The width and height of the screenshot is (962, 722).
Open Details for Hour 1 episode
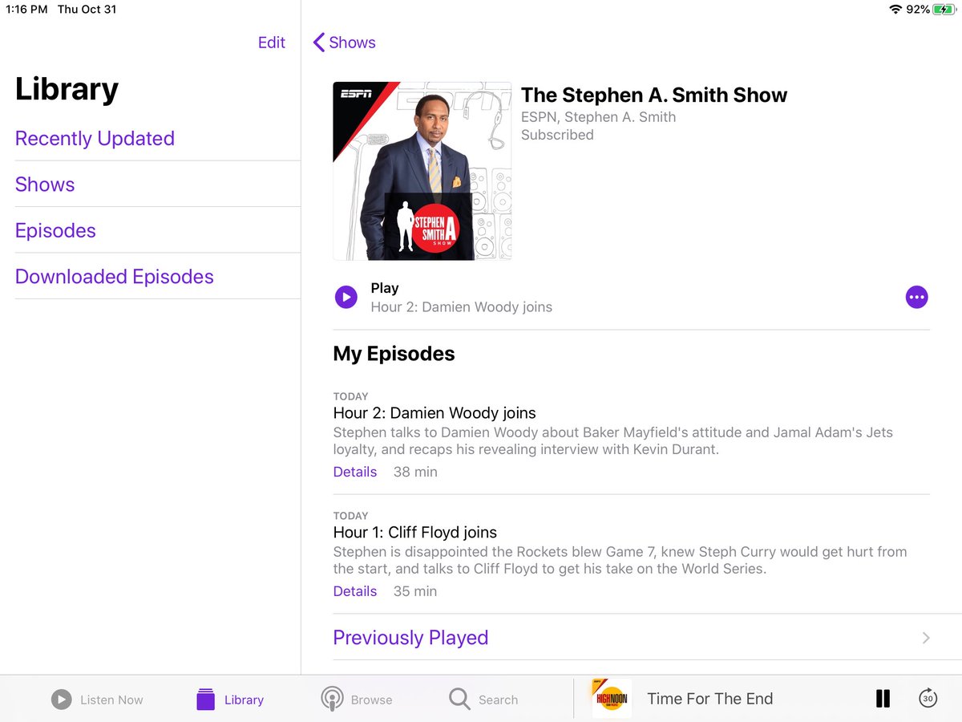click(x=355, y=591)
